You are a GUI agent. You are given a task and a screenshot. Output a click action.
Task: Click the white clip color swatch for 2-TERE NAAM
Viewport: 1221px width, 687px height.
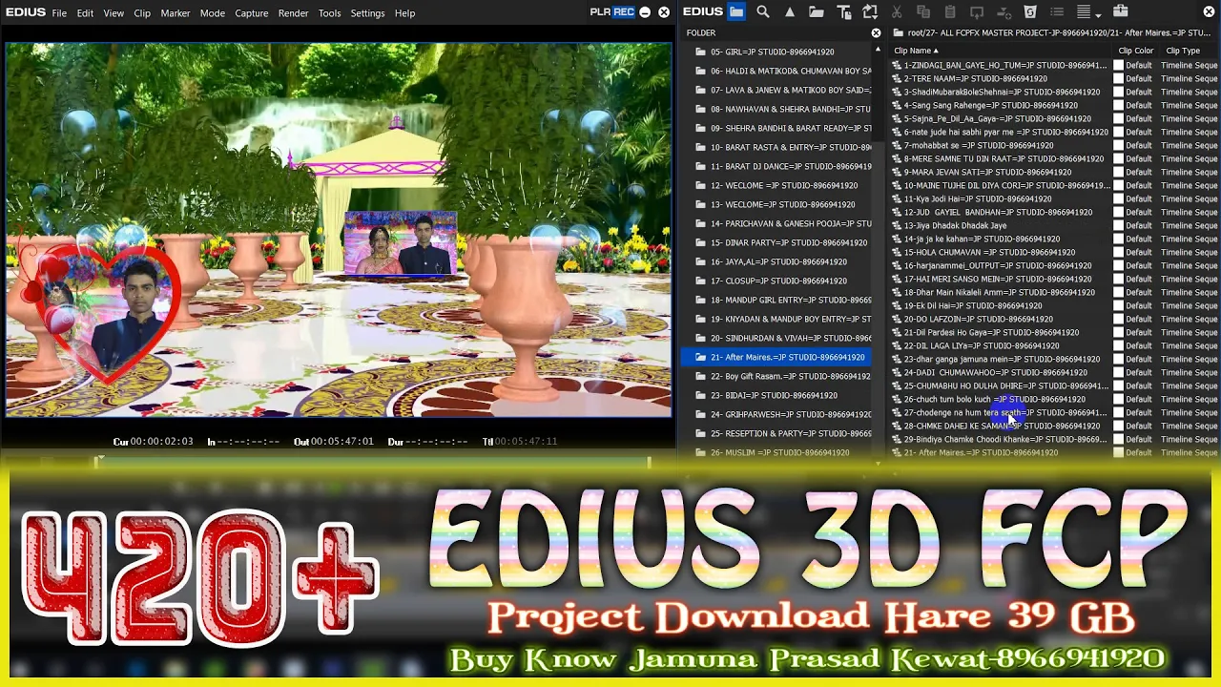click(x=1119, y=78)
